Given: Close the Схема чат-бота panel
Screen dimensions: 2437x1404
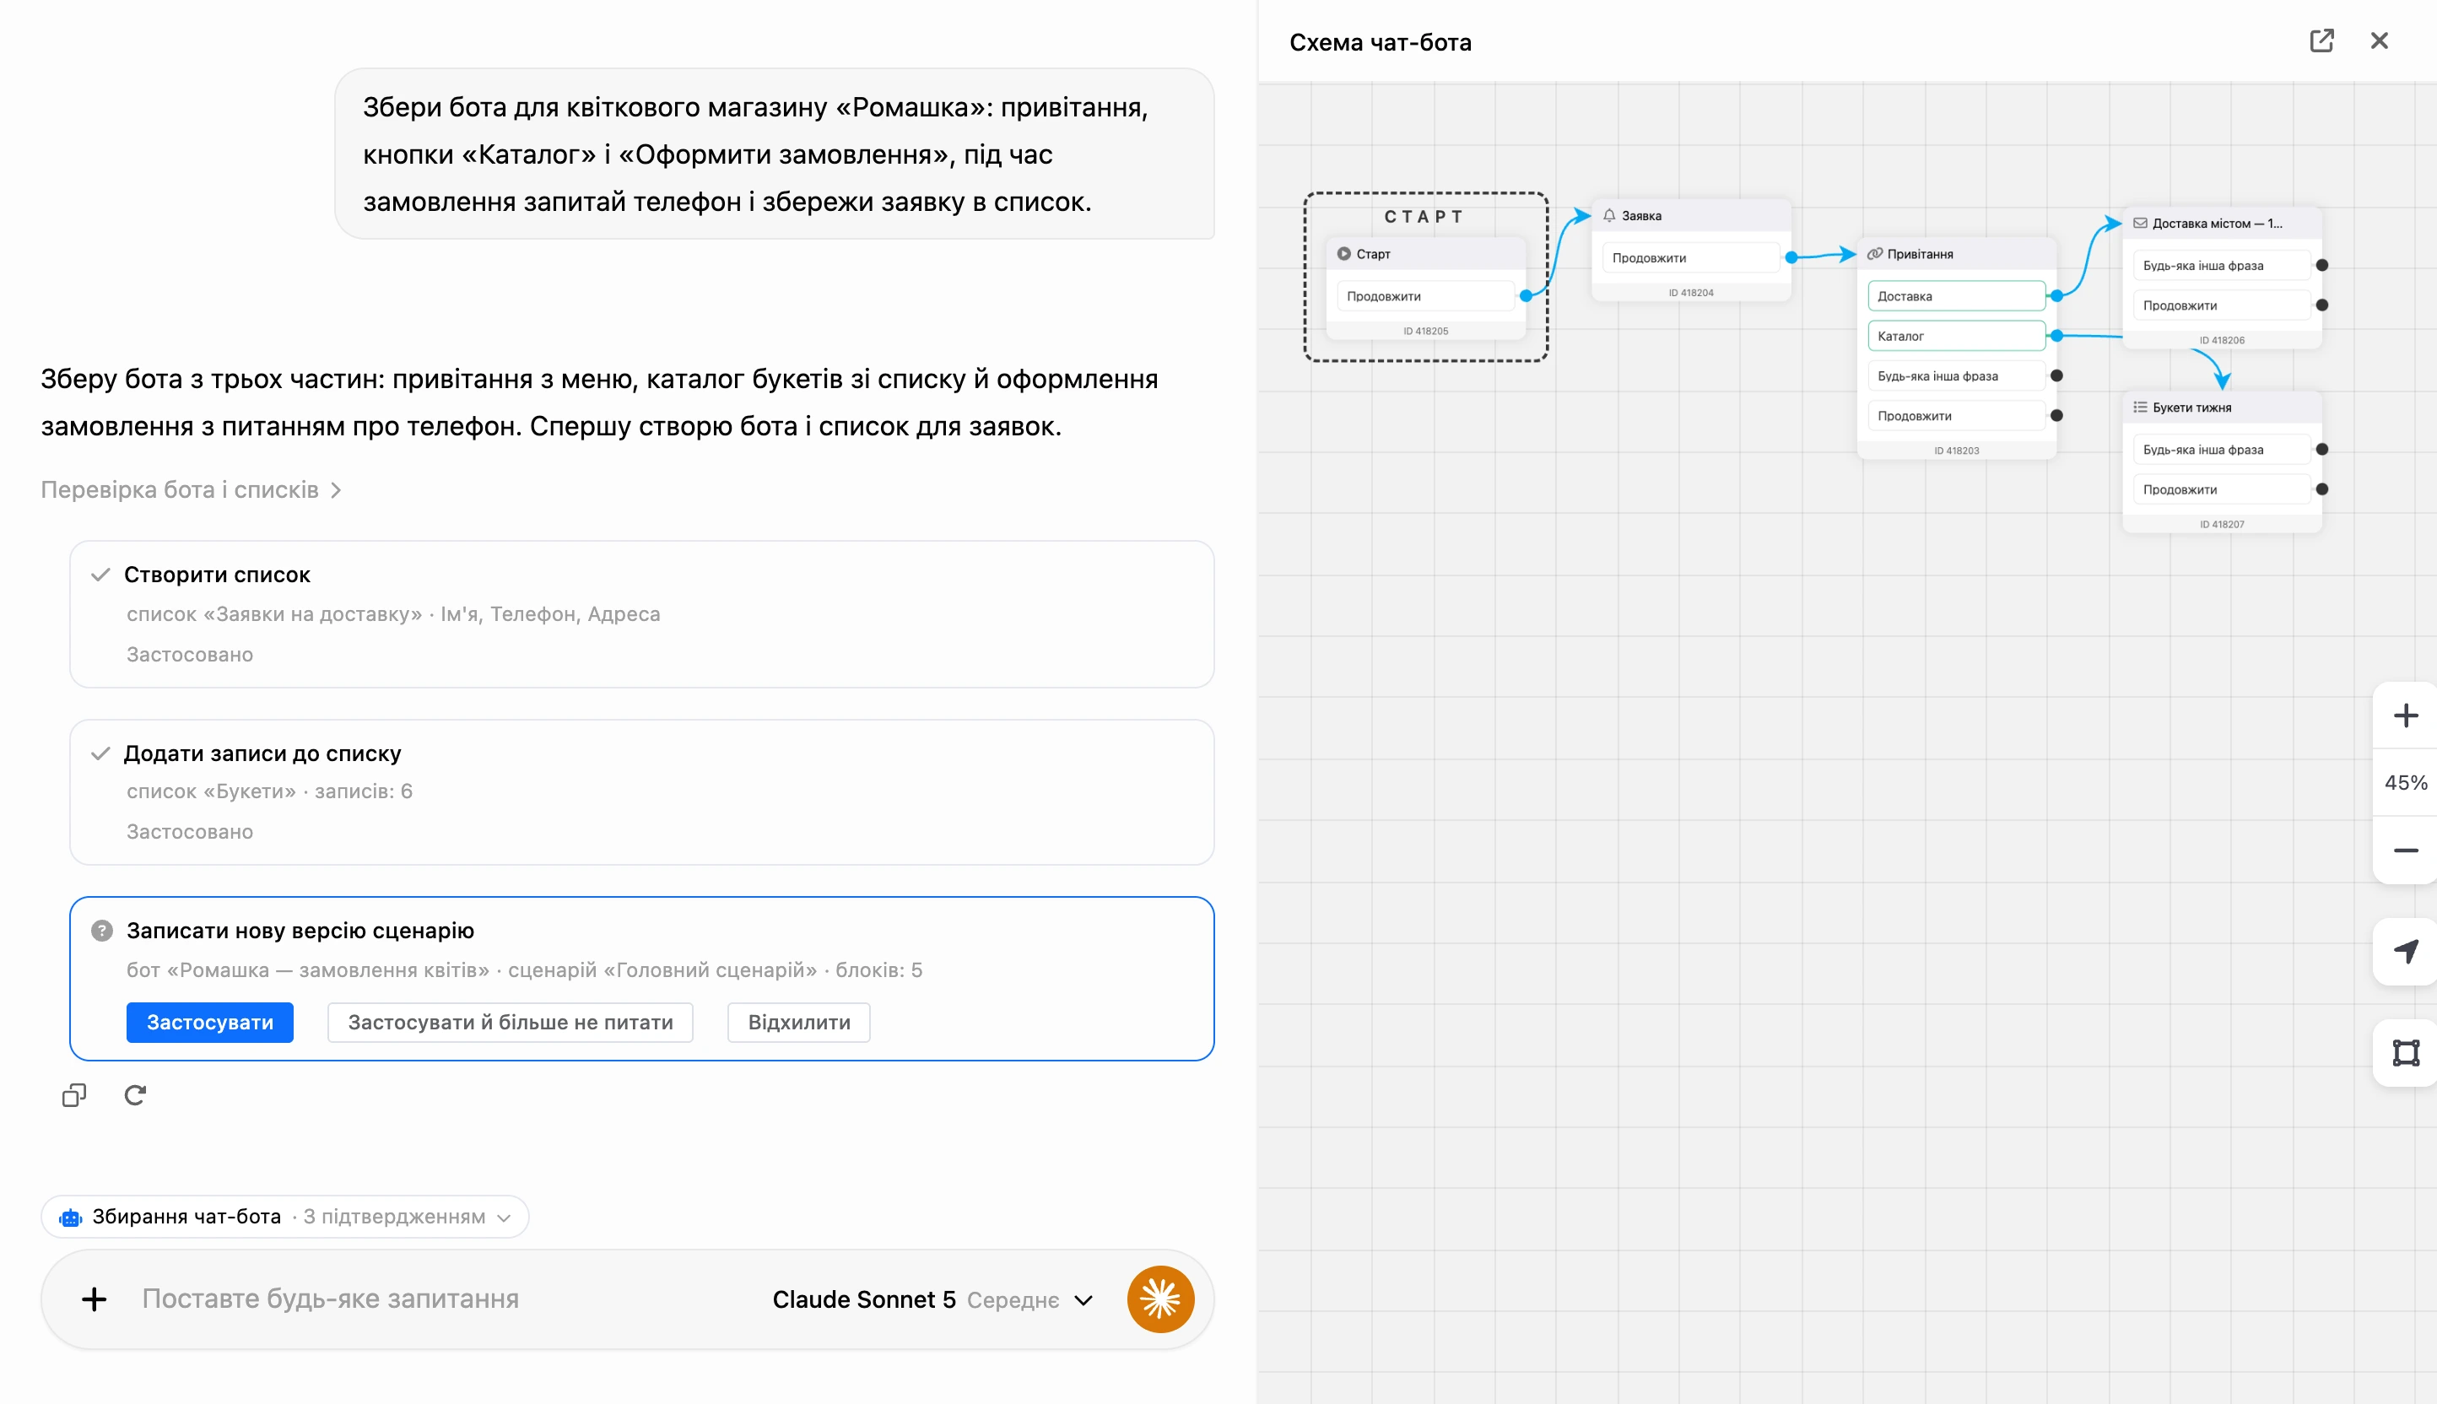Looking at the screenshot, I should pos(2379,40).
